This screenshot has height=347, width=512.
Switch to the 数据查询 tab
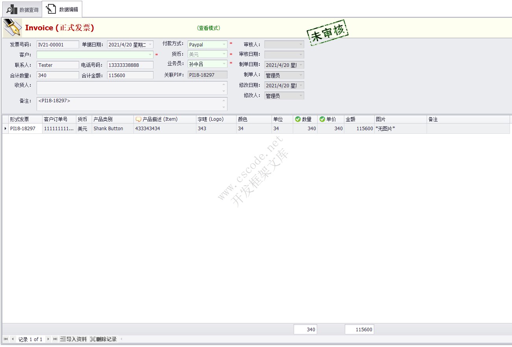pyautogui.click(x=22, y=9)
